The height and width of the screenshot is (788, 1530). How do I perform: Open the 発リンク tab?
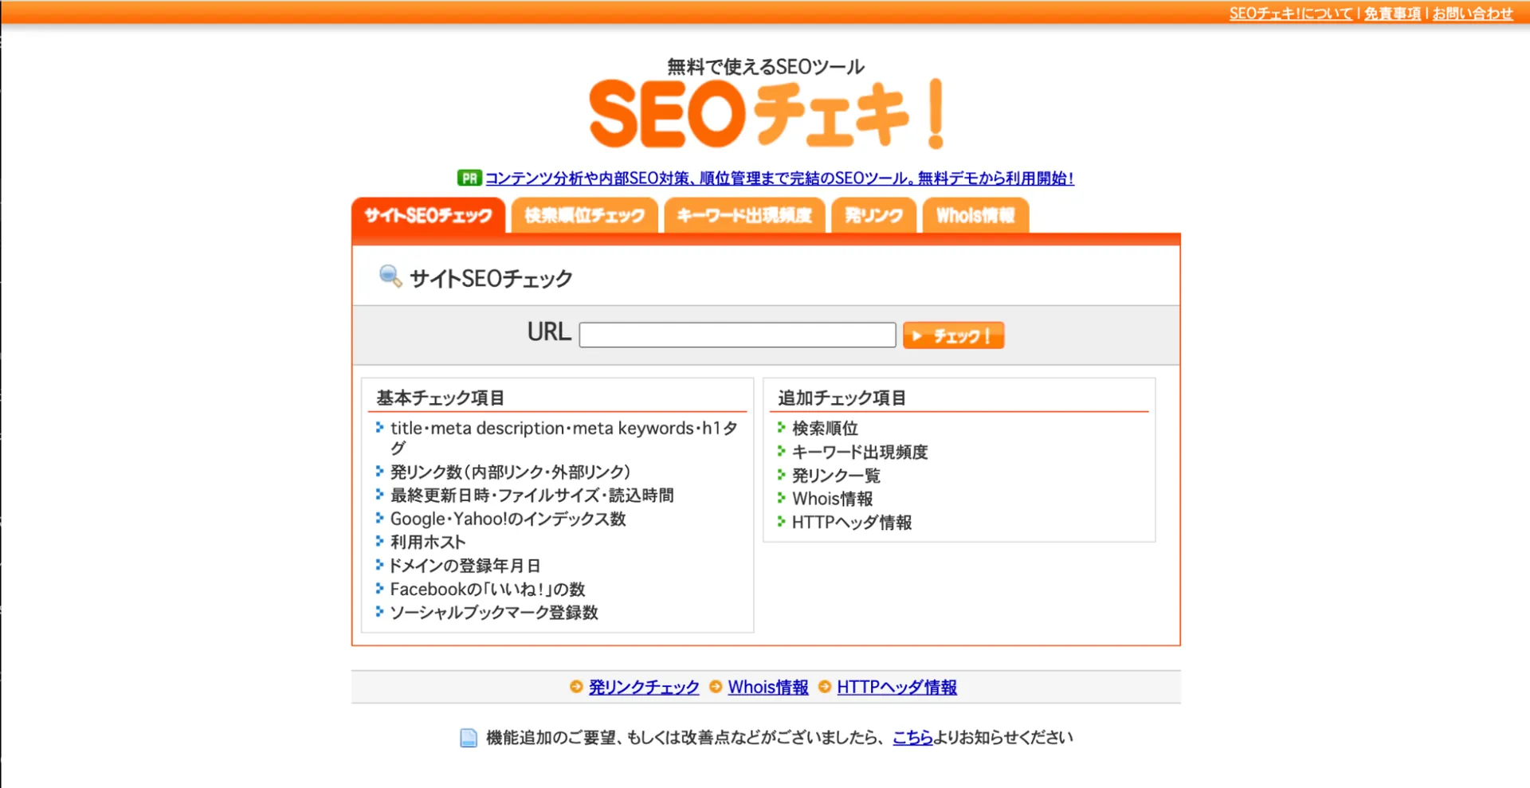click(x=873, y=215)
